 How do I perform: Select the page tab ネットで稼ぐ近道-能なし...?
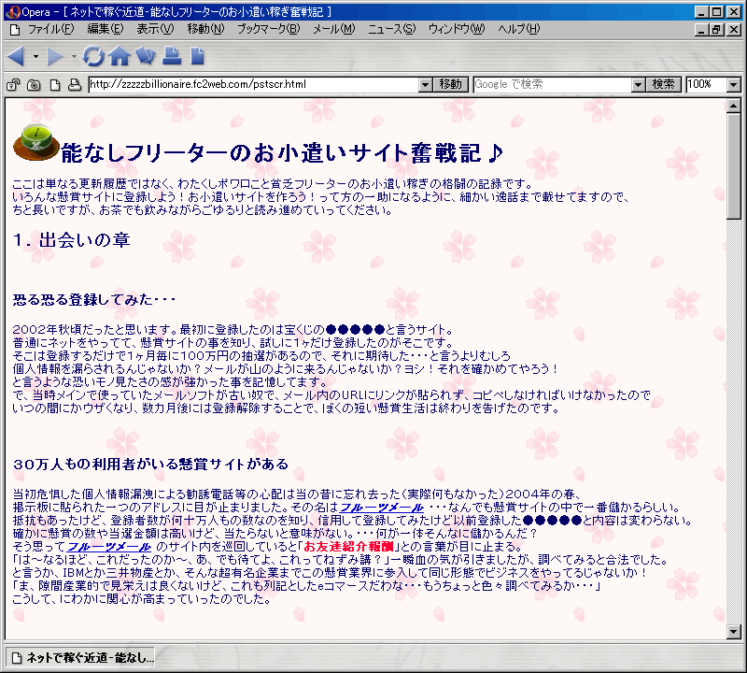pos(81,658)
